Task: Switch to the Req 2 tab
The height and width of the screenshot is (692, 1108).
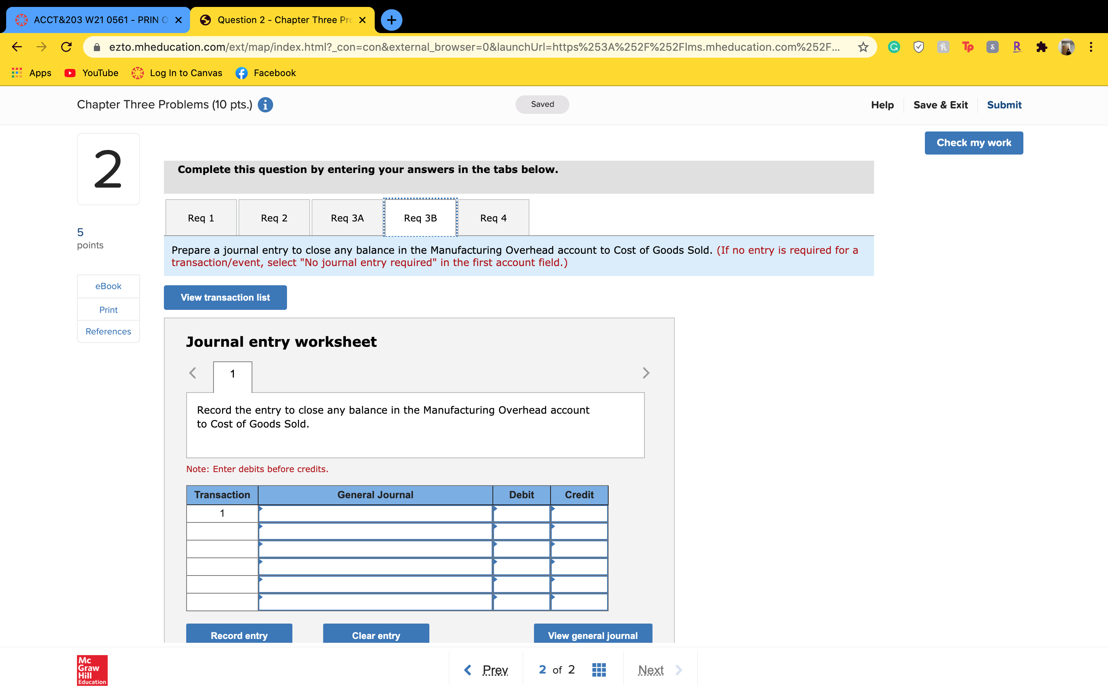Action: [x=274, y=217]
